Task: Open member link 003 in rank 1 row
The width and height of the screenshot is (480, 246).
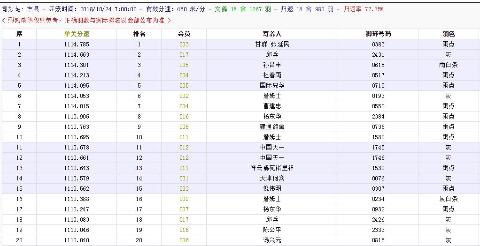Action: (x=184, y=45)
